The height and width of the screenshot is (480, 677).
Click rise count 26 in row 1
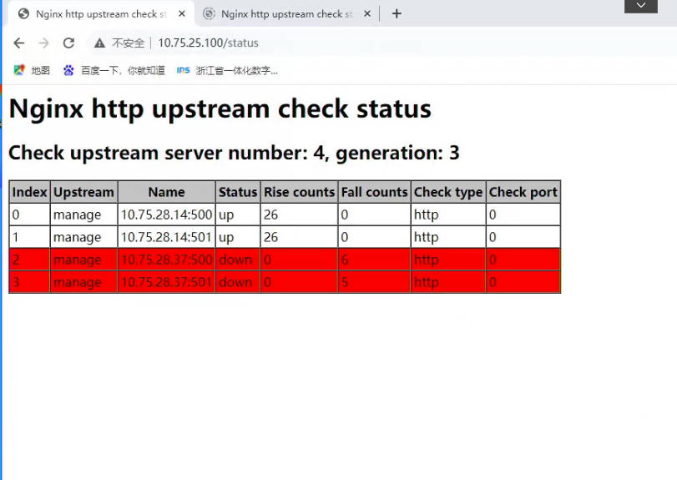pyautogui.click(x=270, y=237)
